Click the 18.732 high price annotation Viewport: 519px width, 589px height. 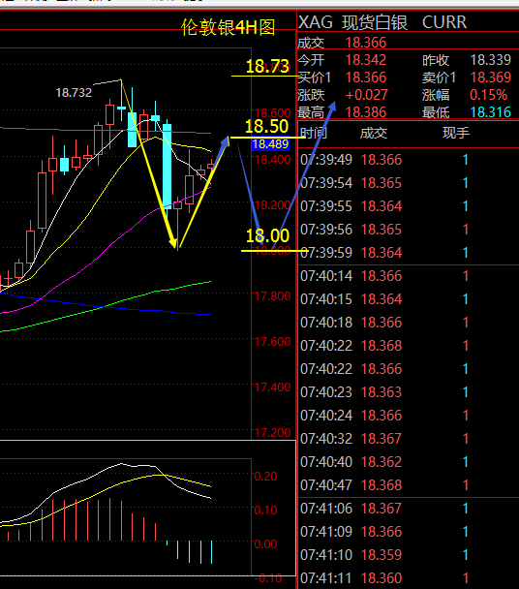[x=74, y=92]
